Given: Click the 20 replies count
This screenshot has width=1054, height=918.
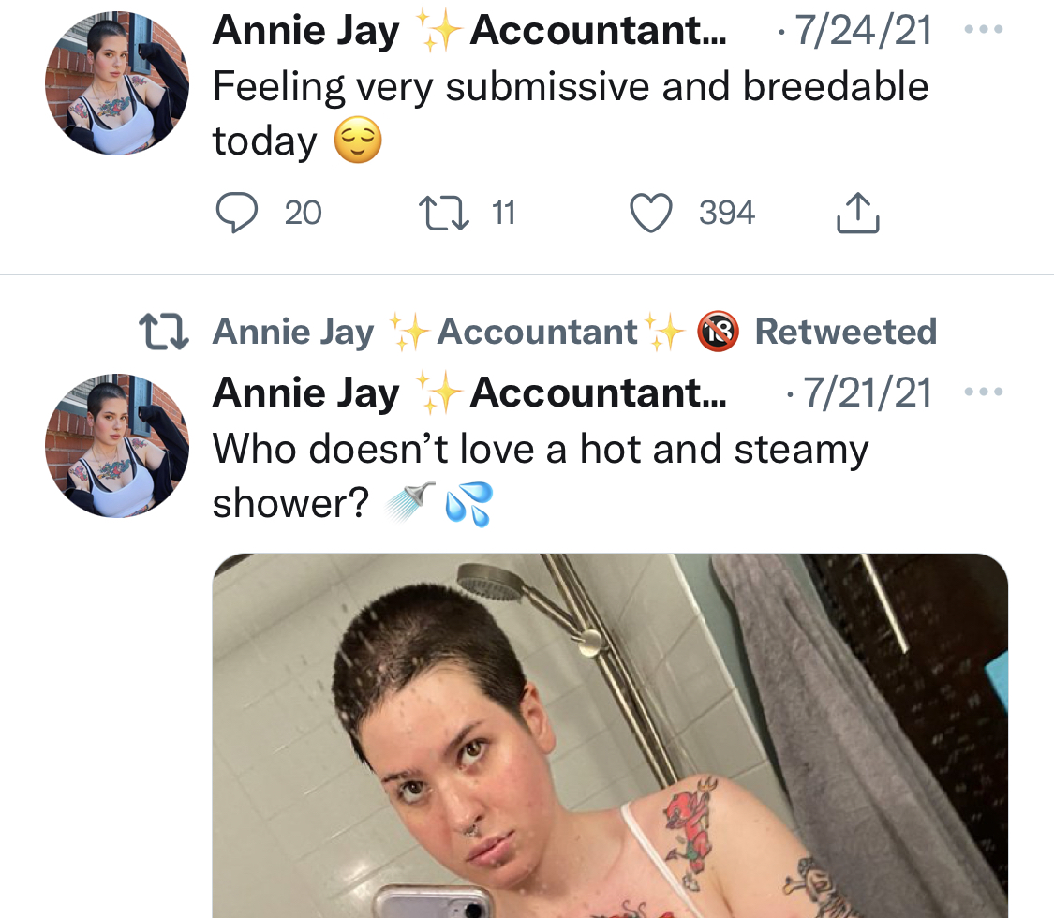Looking at the screenshot, I should (x=304, y=213).
